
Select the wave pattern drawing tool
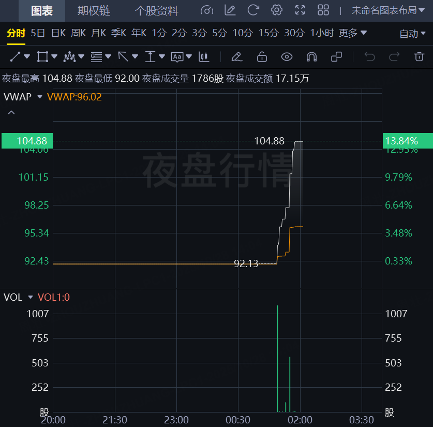pos(69,57)
